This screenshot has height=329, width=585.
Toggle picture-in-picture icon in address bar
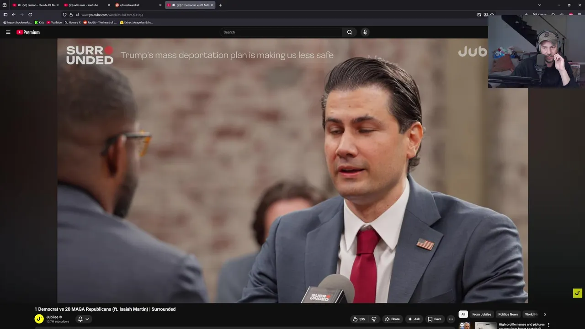pyautogui.click(x=479, y=15)
